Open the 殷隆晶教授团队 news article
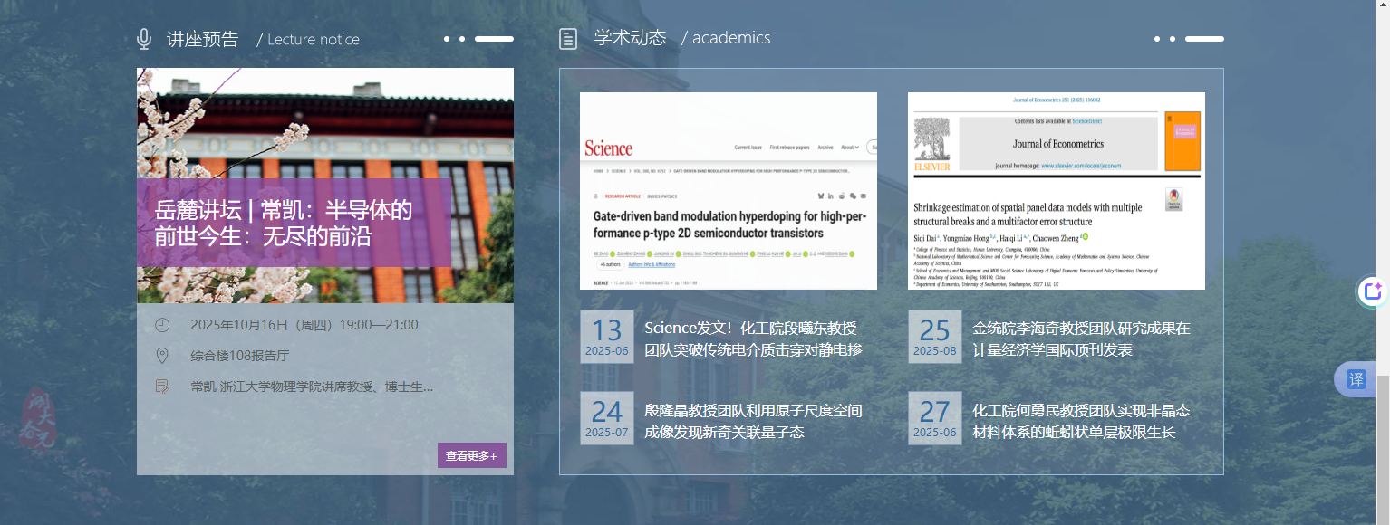 tap(753, 422)
